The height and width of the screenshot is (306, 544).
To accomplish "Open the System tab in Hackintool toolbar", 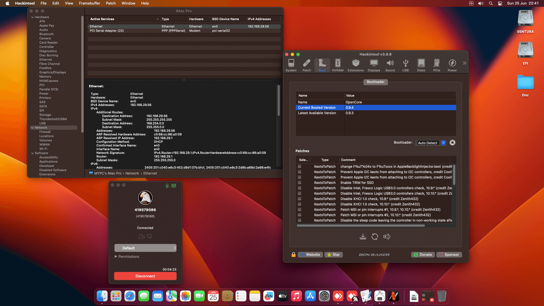I will [x=291, y=65].
